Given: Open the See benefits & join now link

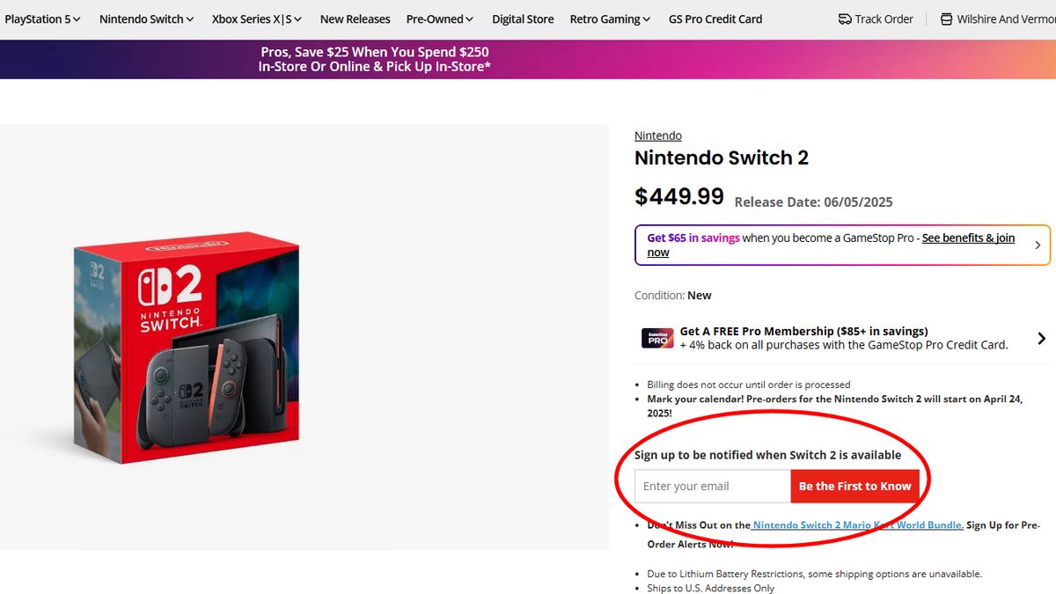Looking at the screenshot, I should tap(968, 237).
